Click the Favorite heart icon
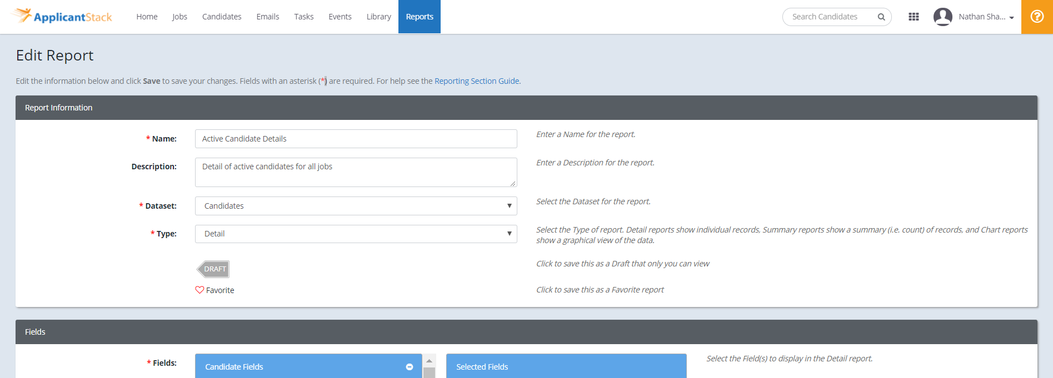The width and height of the screenshot is (1053, 378). [x=199, y=290]
